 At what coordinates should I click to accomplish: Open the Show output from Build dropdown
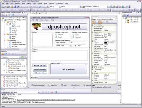tap(38, 92)
